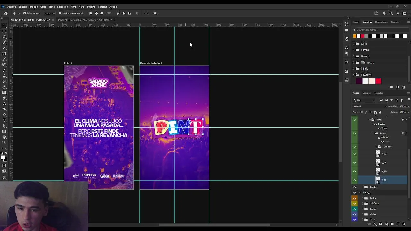
Task: Switch to the Canales panel tab
Action: (x=366, y=93)
